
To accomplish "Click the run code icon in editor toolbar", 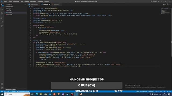I will point(164,4).
